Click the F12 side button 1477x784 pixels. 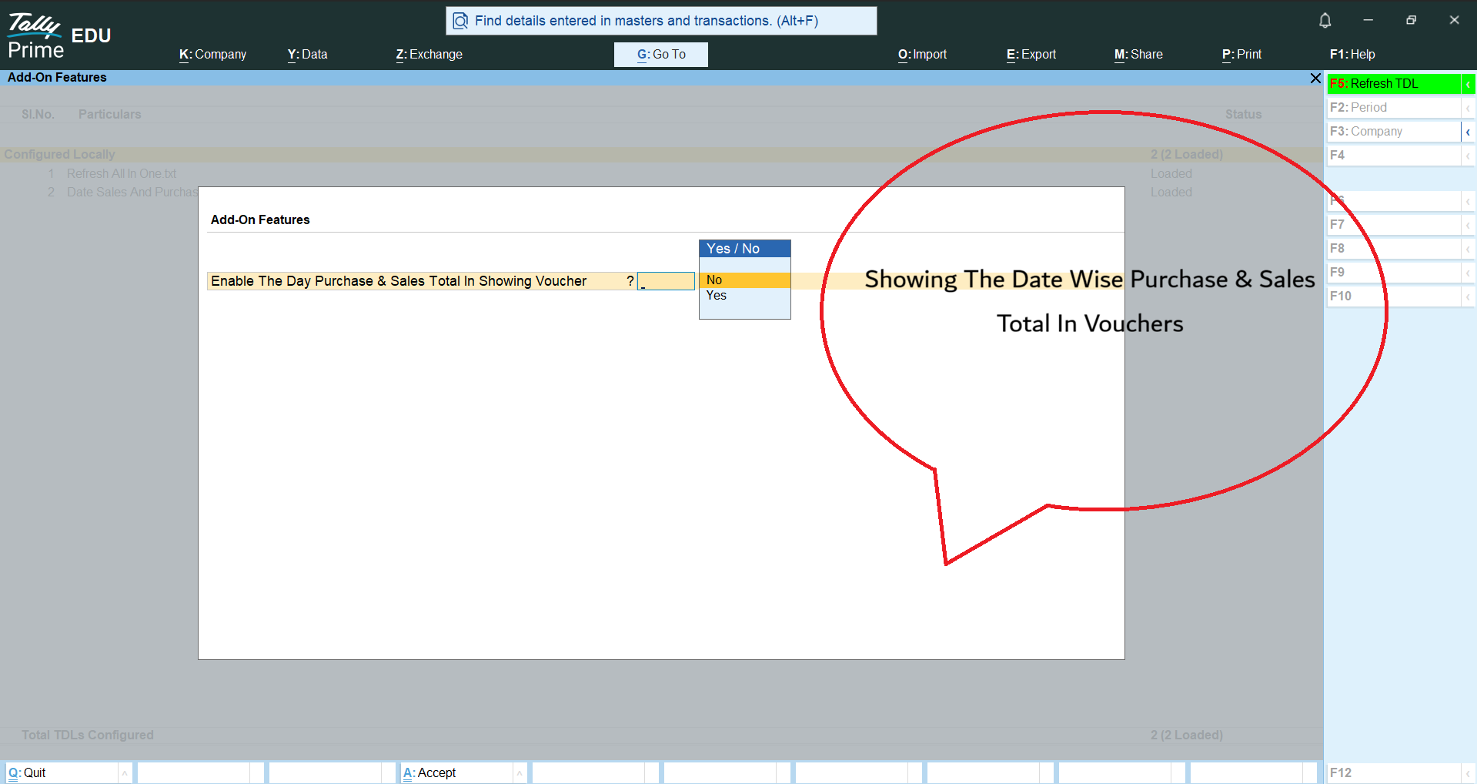(x=1393, y=772)
